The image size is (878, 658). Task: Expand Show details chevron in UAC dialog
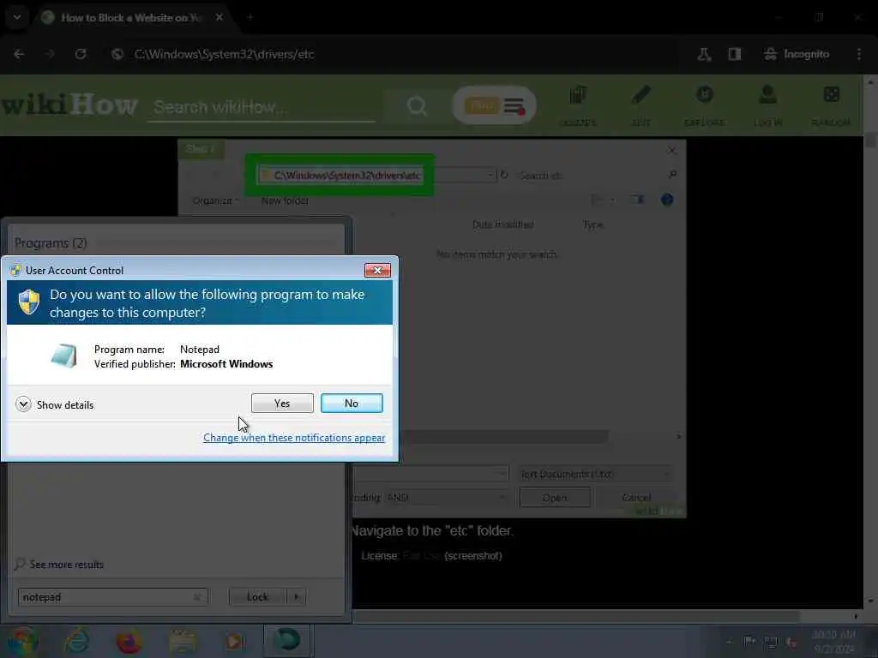pyautogui.click(x=23, y=404)
